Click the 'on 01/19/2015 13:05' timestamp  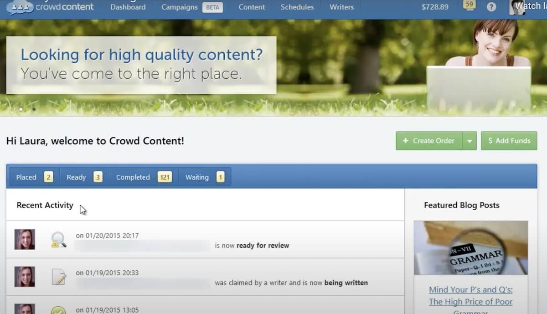(107, 310)
